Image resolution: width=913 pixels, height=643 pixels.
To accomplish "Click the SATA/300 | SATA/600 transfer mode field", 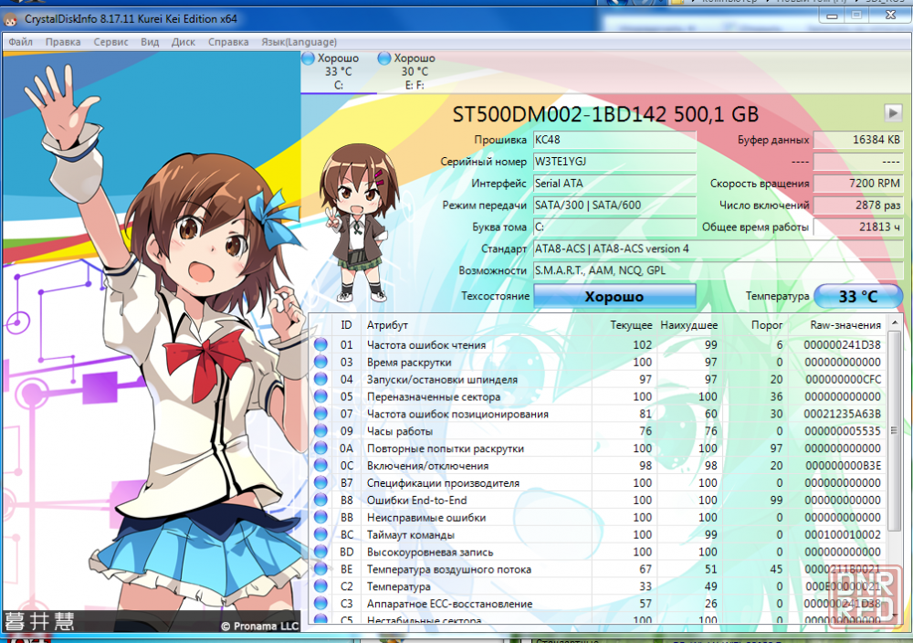I will [x=614, y=205].
